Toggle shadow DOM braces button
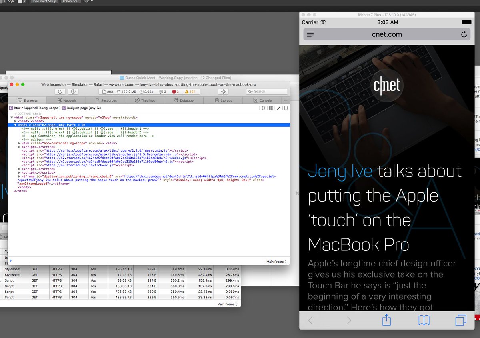 [263, 108]
